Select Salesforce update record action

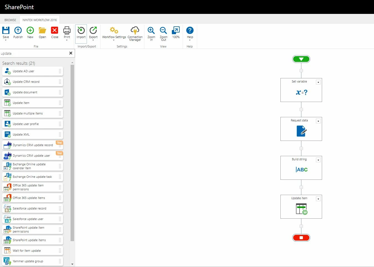[x=32, y=208]
